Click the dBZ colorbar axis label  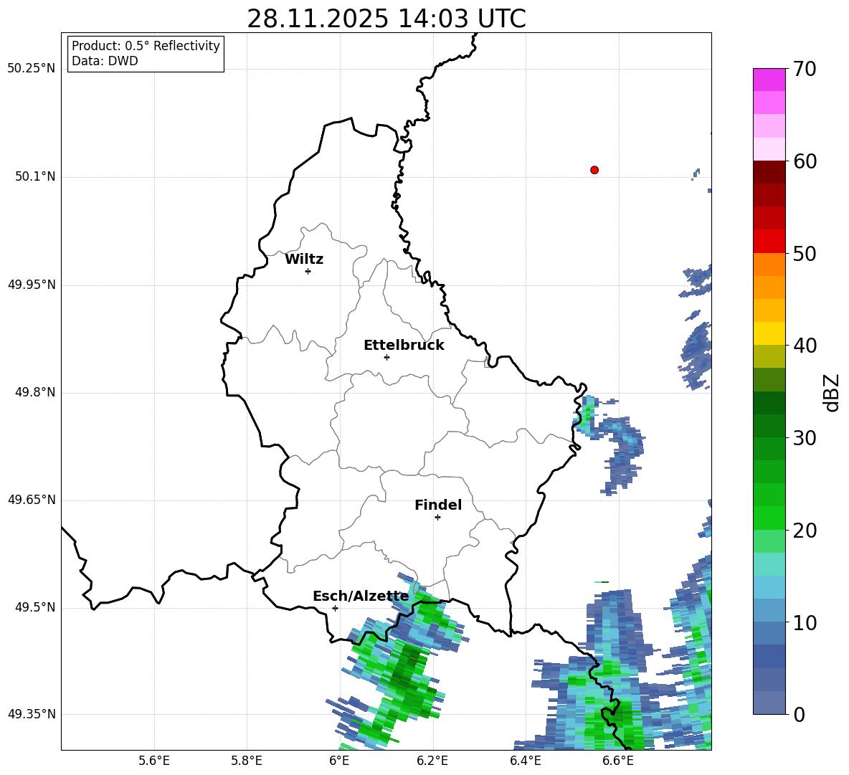(831, 392)
